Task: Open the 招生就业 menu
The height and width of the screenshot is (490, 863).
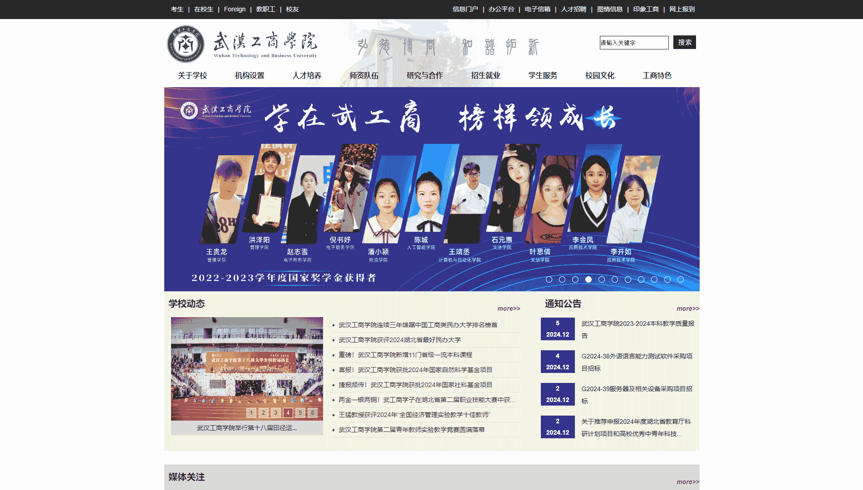Action: (x=485, y=75)
